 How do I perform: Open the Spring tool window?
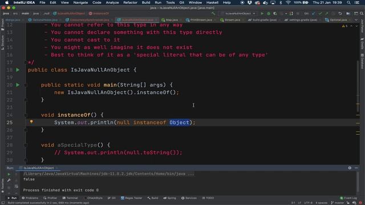coord(170,198)
